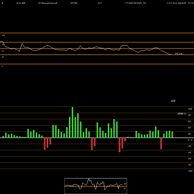The width and height of the screenshot is (194, 194).
Task: Click the latest RSI value 29.58
Action: point(178,54)
